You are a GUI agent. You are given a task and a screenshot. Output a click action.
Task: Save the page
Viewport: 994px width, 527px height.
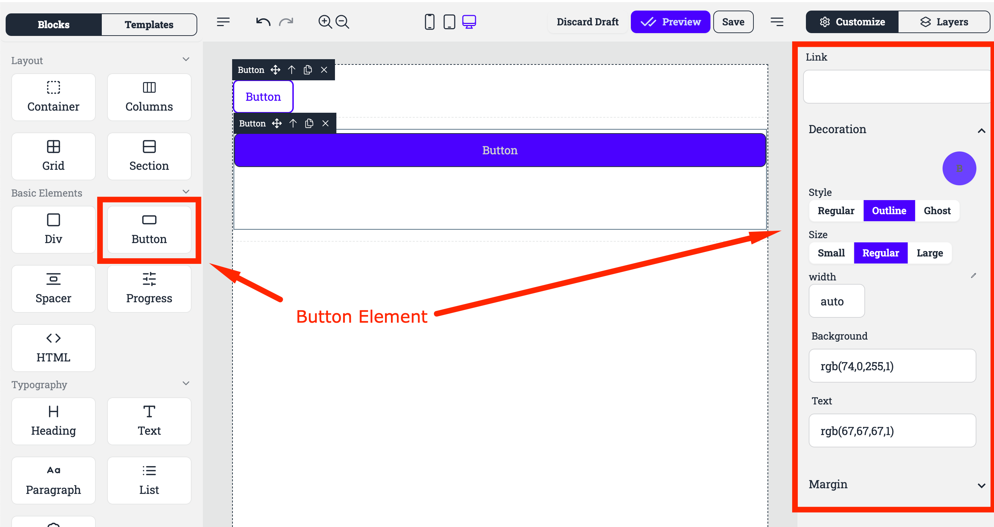pos(733,22)
